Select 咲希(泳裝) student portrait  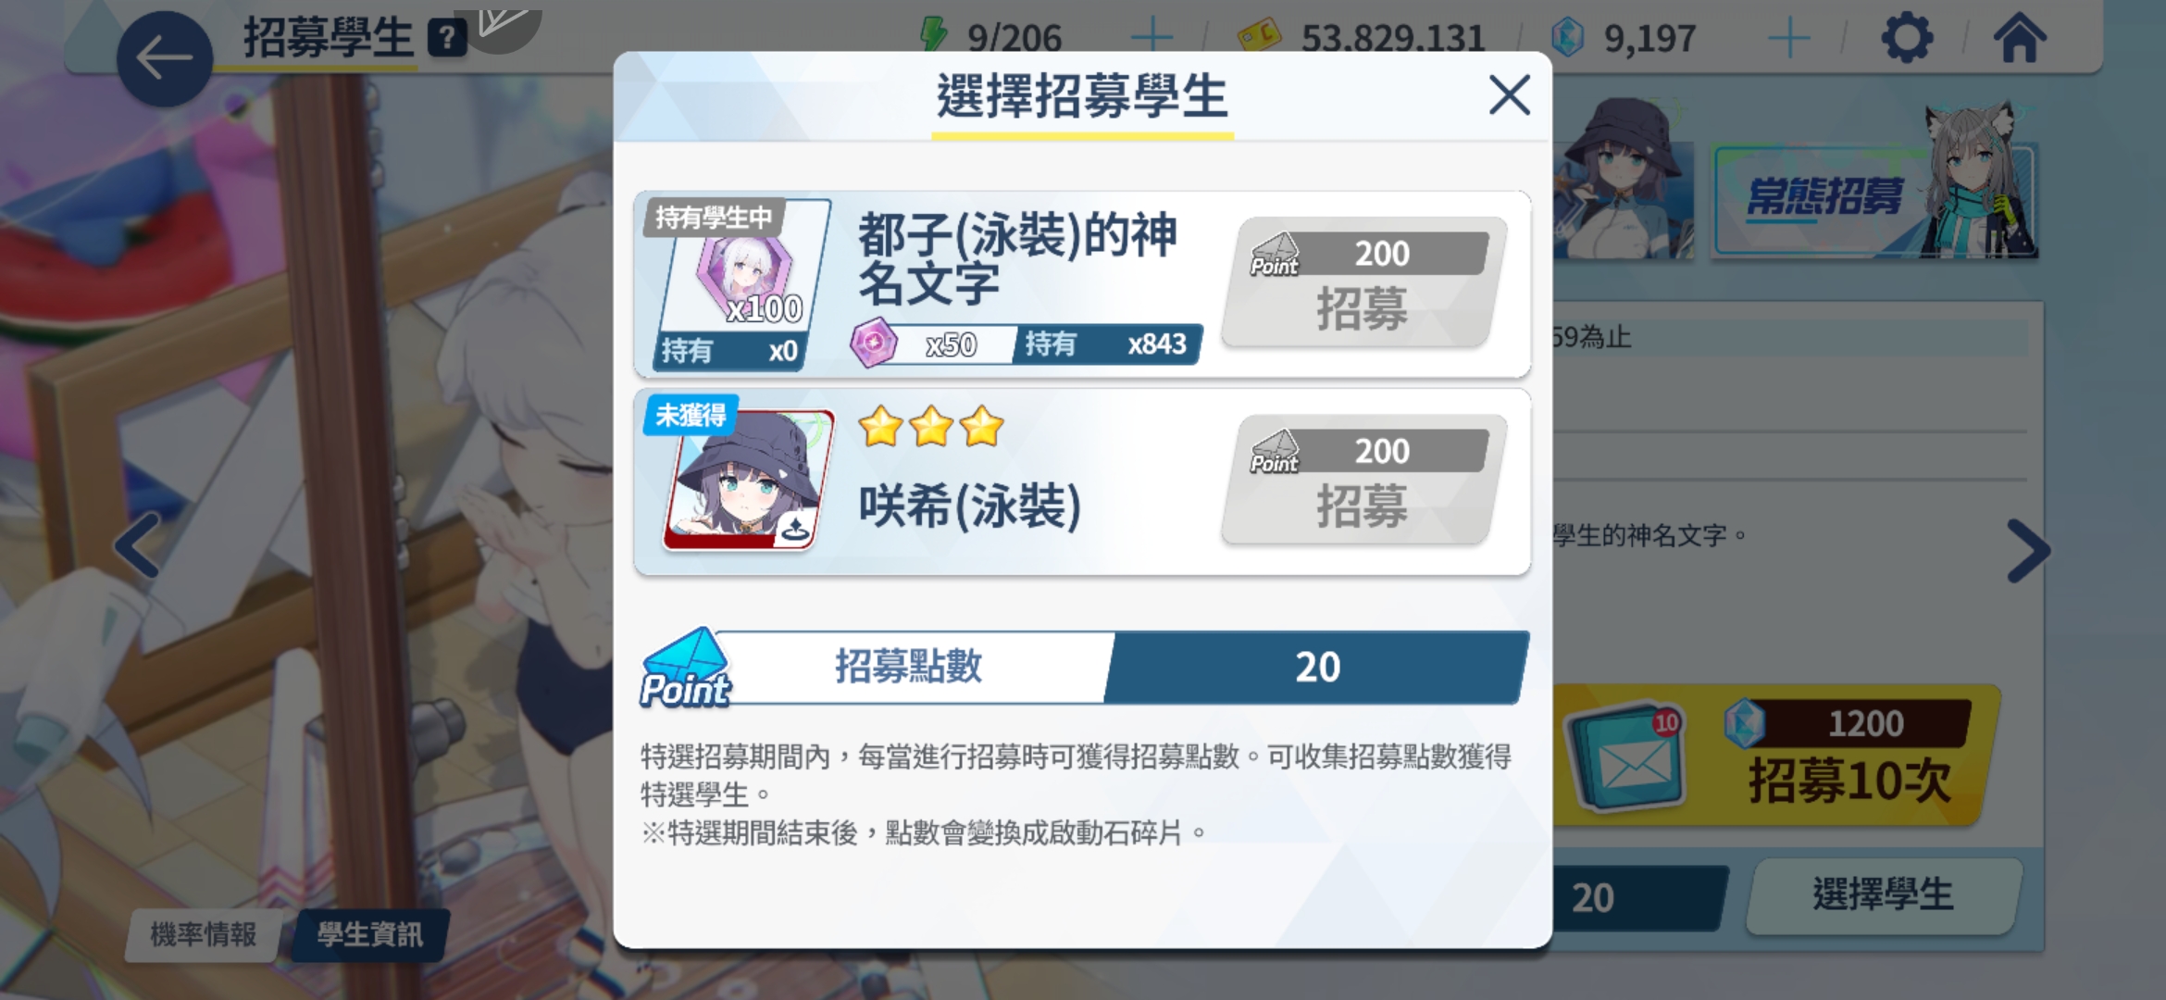point(748,481)
